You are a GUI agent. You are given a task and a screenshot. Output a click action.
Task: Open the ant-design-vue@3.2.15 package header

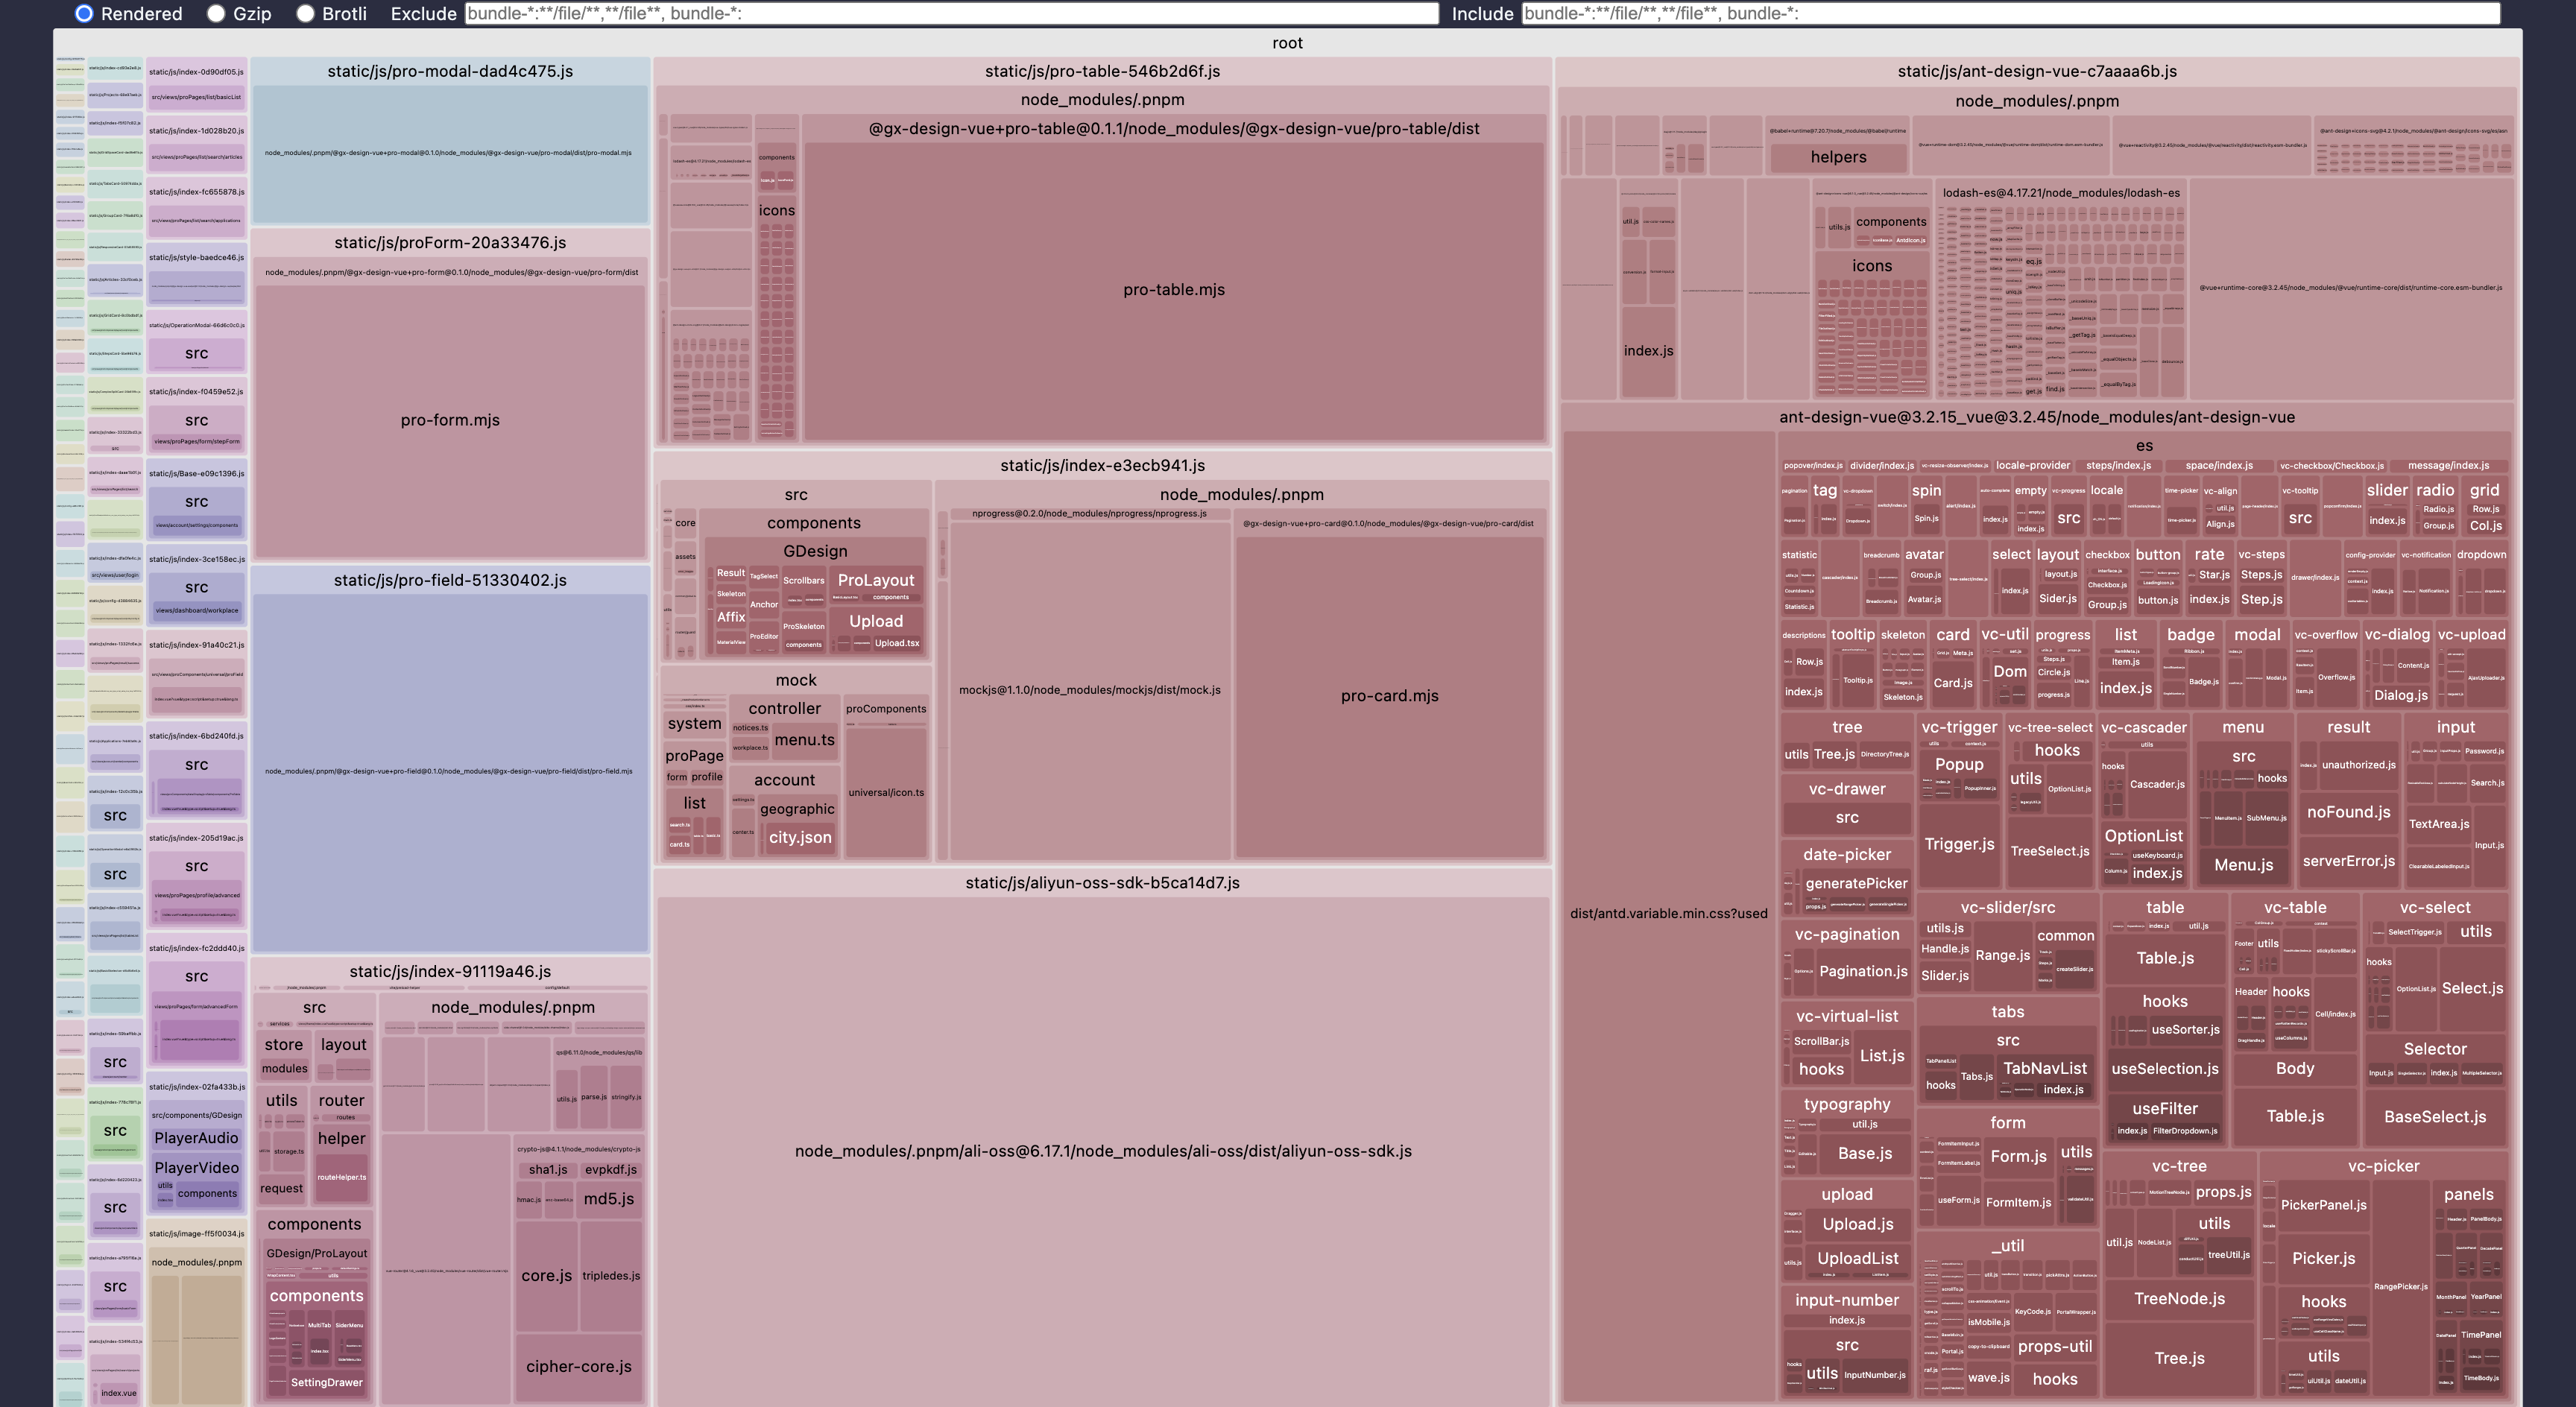pos(2036,417)
